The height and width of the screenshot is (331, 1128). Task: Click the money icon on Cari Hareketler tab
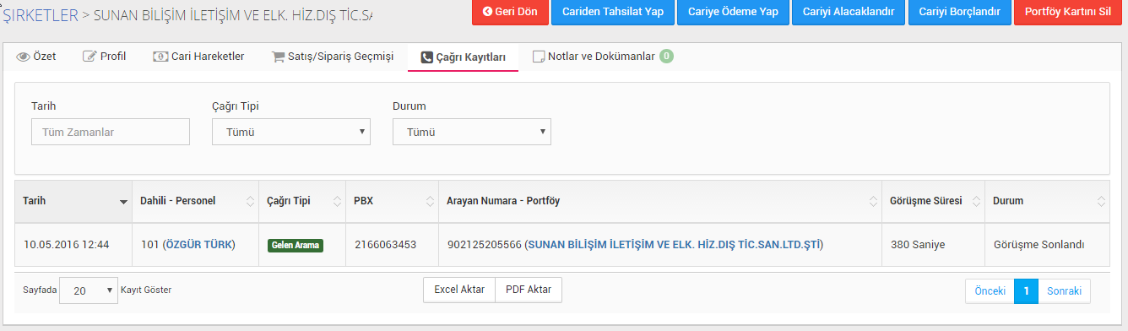click(x=160, y=57)
